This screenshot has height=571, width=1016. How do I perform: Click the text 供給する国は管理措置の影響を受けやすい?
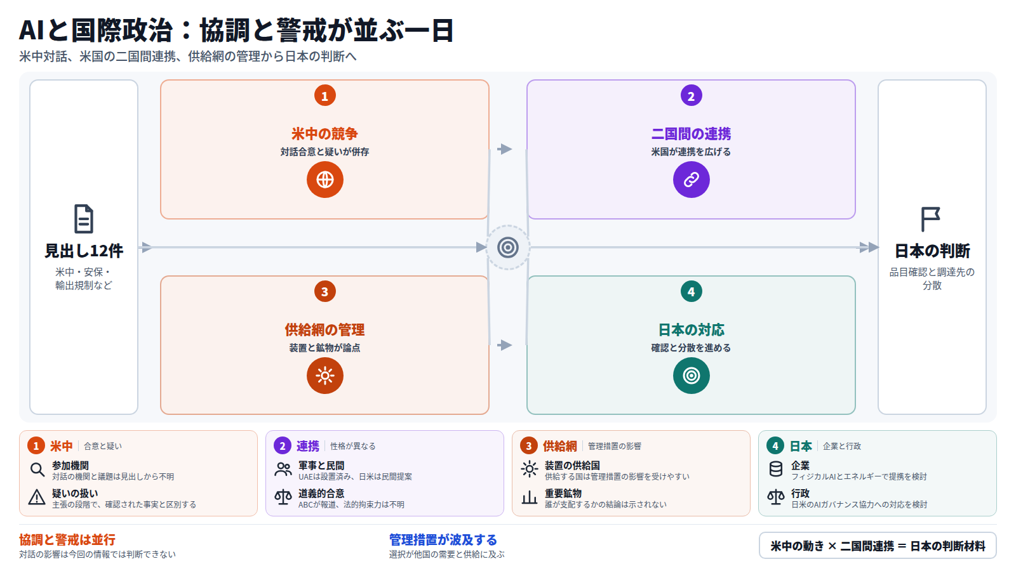click(617, 477)
